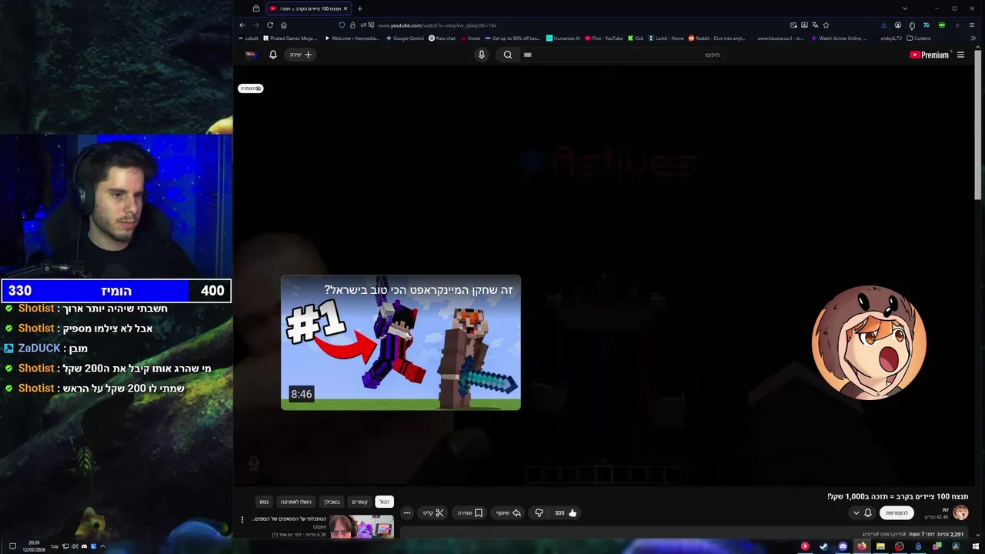Expand subscription options chevron

pos(856,512)
